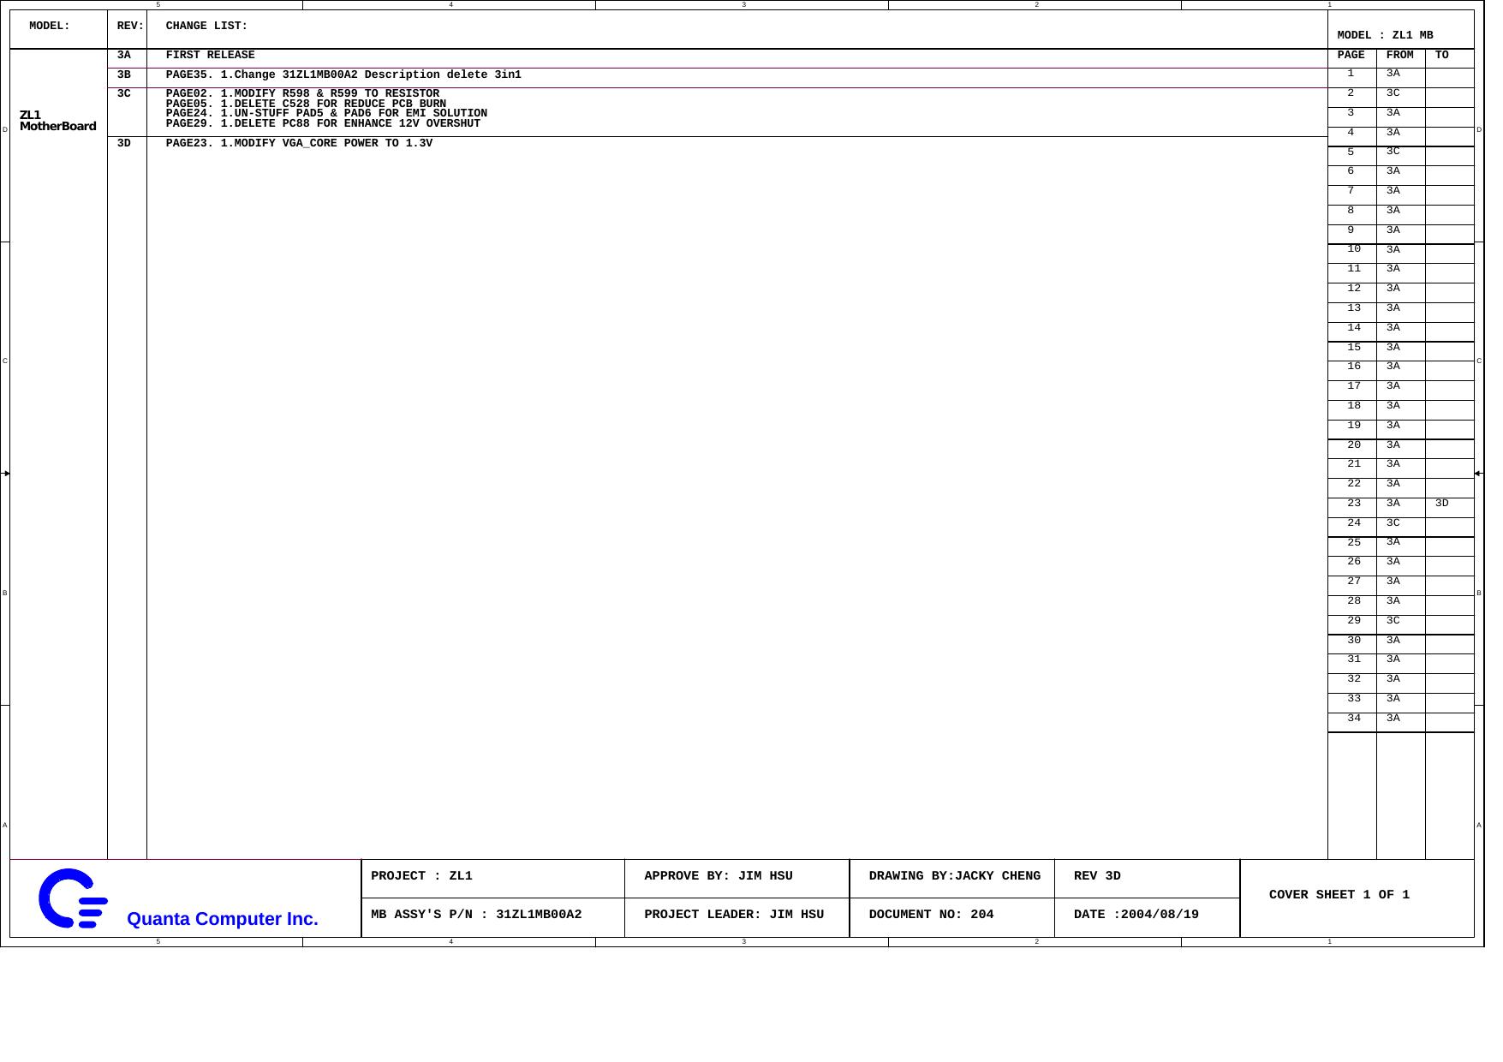Click the PAGE29 DELETE PC88 line
Viewport: 1503px width, 1062px height.
(323, 123)
